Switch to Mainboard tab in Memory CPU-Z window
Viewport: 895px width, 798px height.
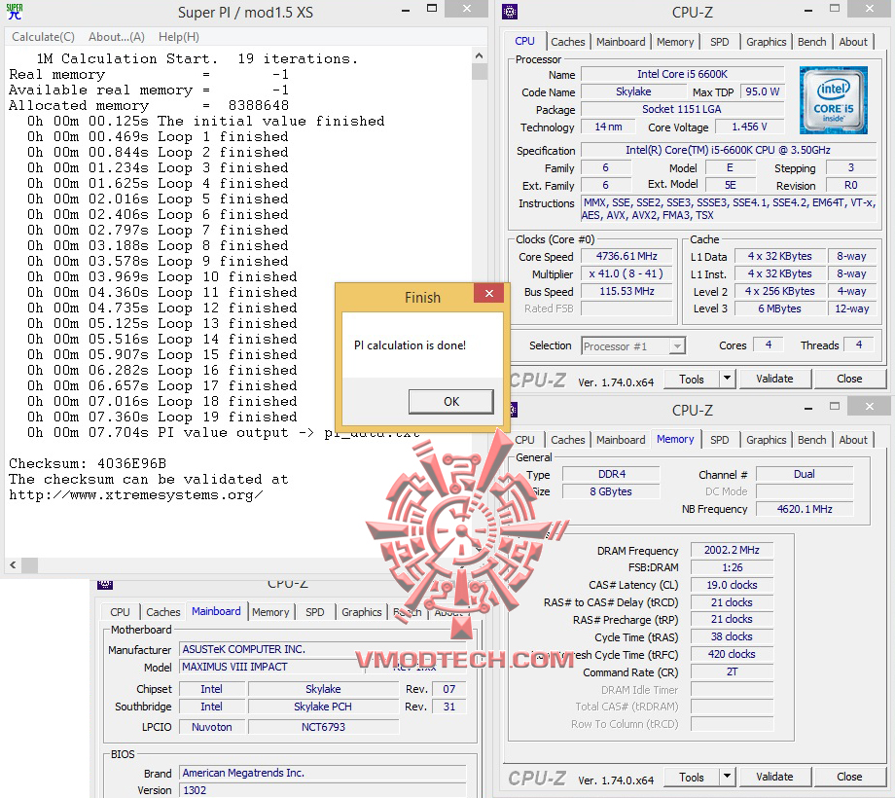click(x=621, y=440)
